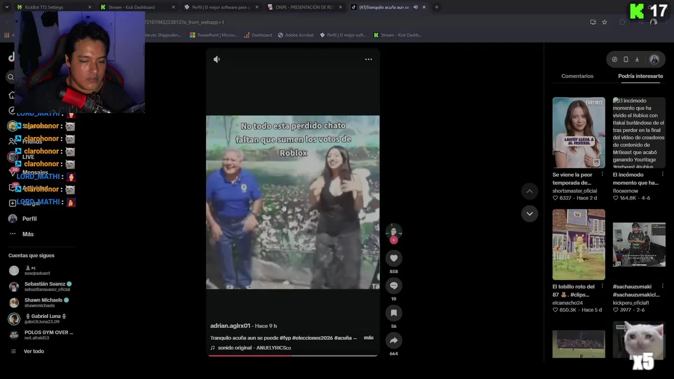Follow the creator using the red plus badge

394,240
